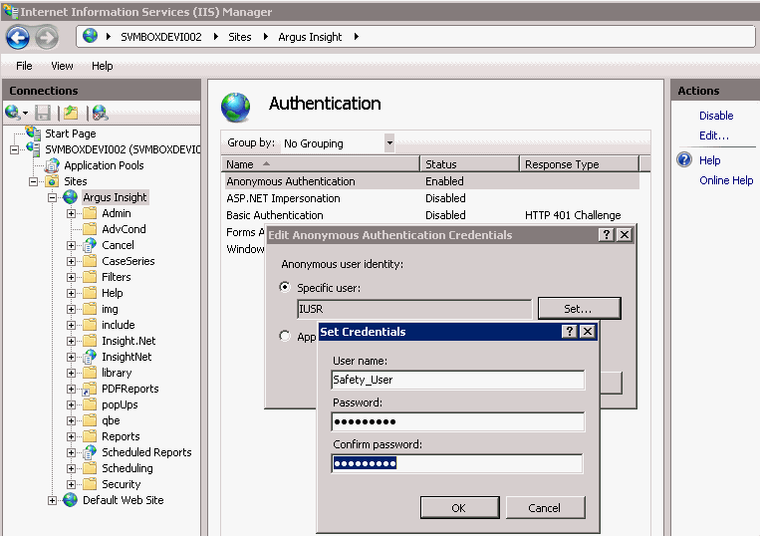
Task: Click the Set... button
Action: click(x=579, y=308)
